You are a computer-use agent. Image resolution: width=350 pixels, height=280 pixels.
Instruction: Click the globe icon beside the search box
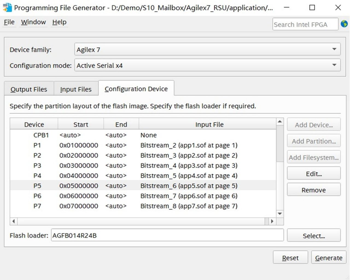(344, 24)
